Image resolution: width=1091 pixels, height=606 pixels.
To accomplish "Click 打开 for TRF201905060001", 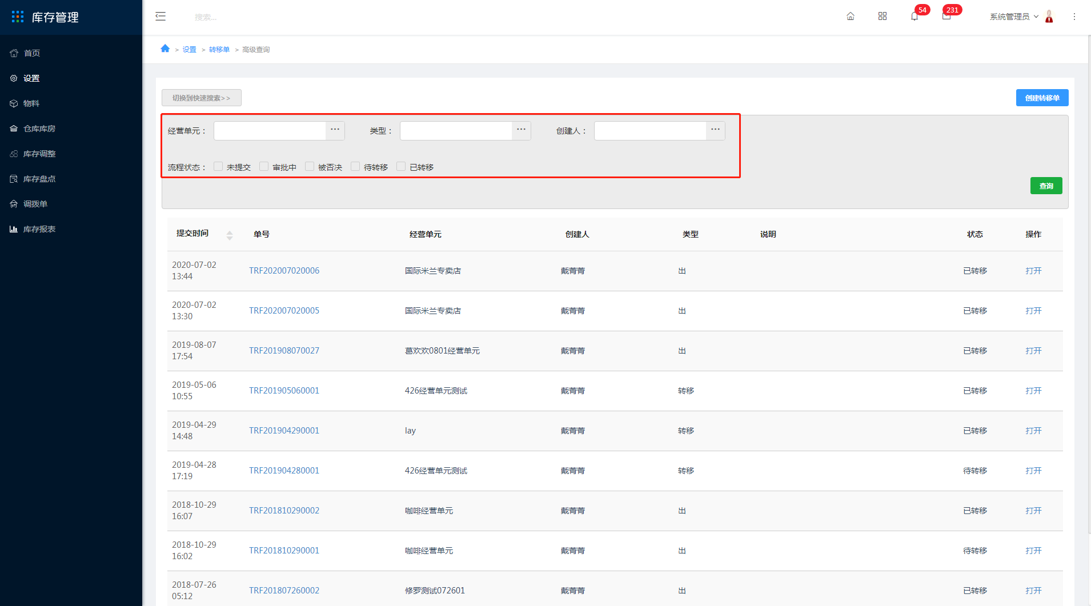I will (x=1033, y=391).
